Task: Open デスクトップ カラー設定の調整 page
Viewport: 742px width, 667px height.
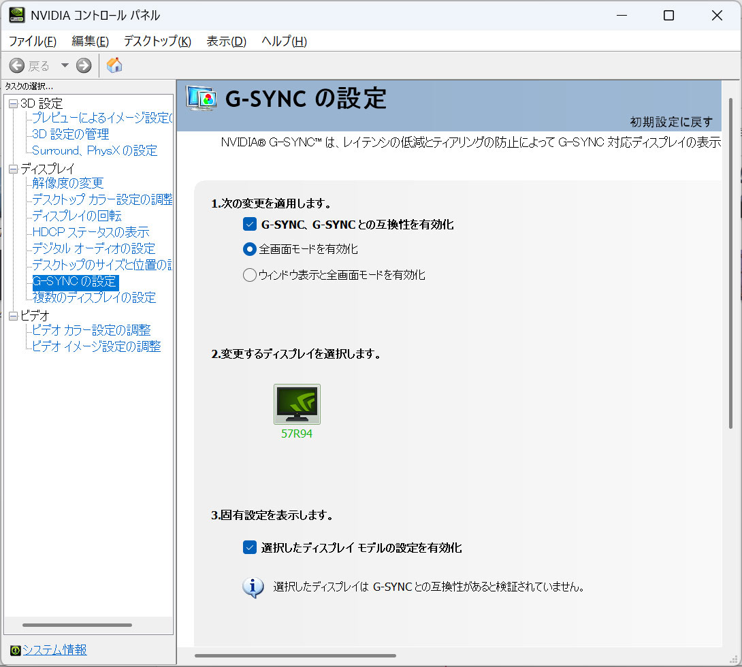Action: pyautogui.click(x=102, y=199)
